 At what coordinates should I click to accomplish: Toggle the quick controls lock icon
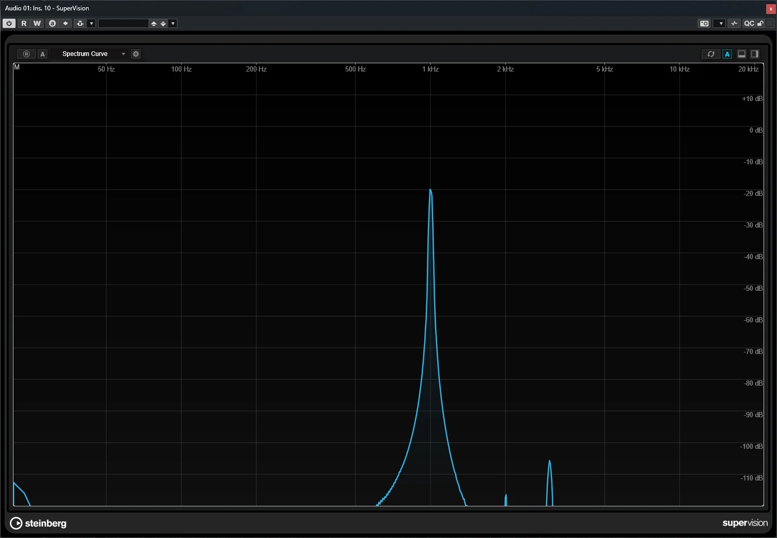[x=760, y=23]
